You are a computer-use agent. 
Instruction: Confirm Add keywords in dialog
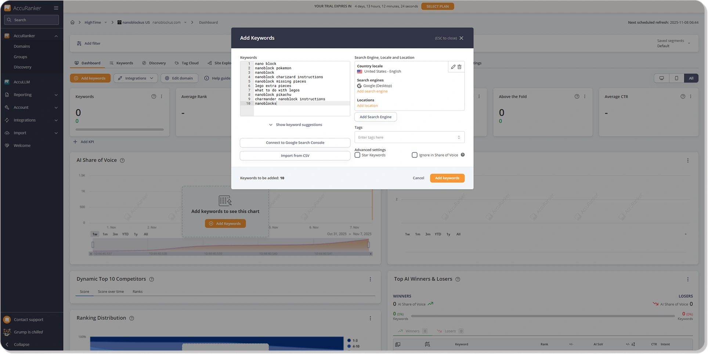447,178
